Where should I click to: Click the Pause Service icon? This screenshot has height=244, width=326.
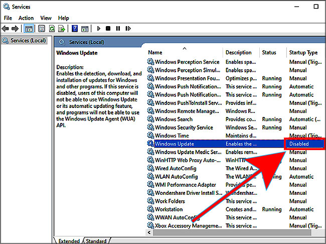click(x=118, y=28)
